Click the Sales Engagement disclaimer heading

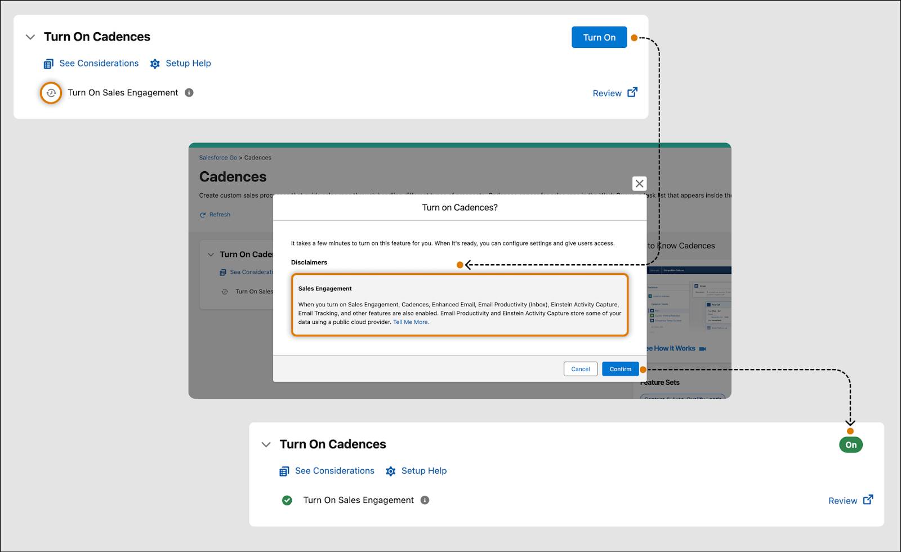pyautogui.click(x=325, y=288)
